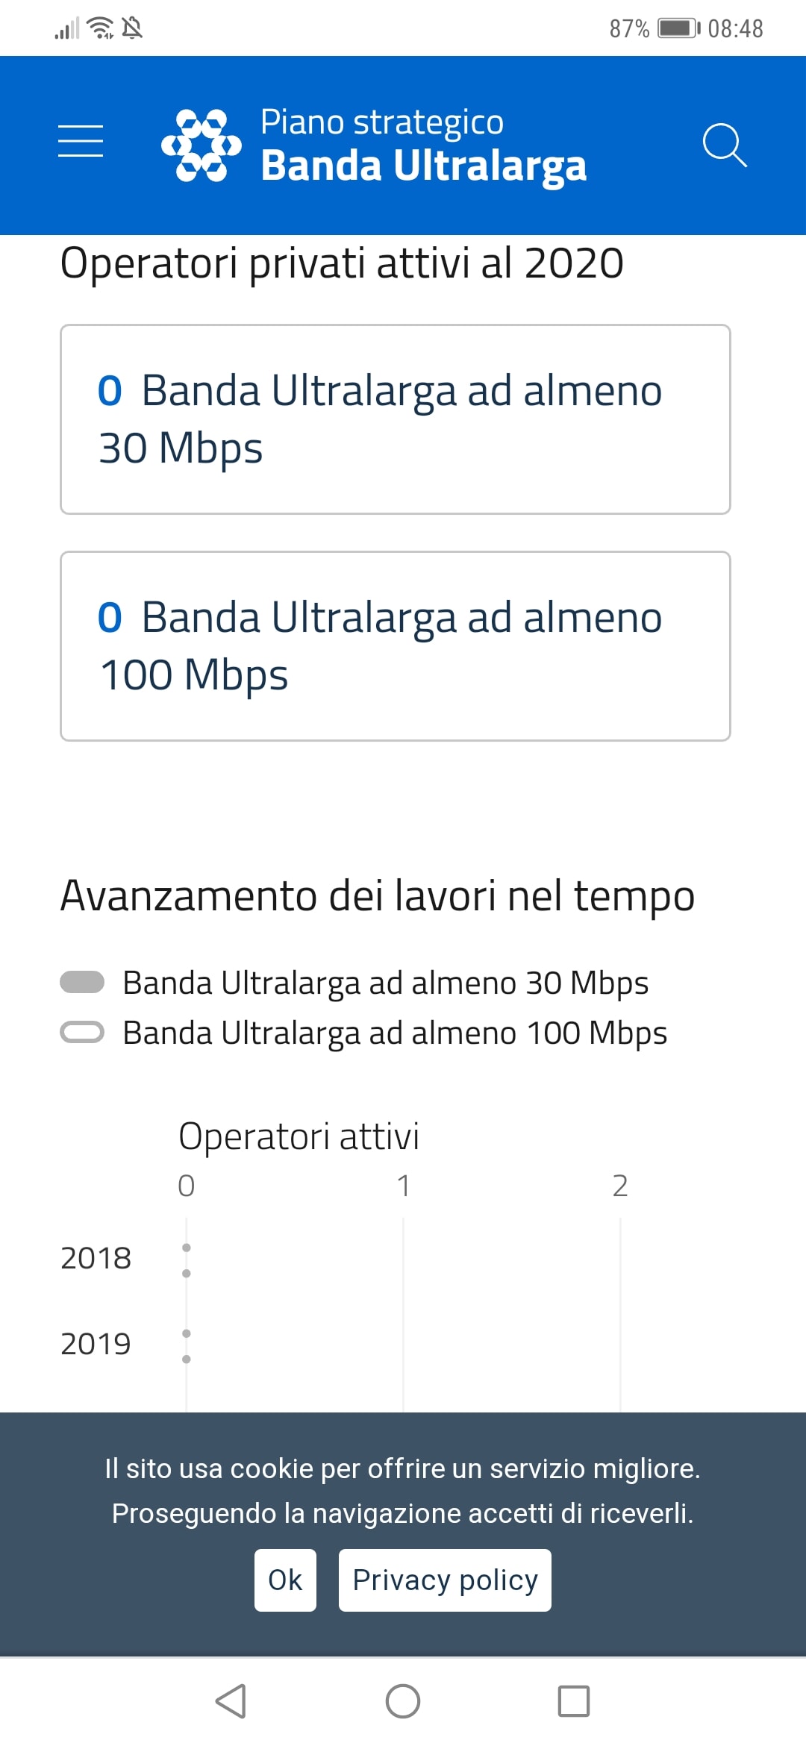Click the Banda Ultralarga logo emblem
Viewport: 806px width, 1746px height.
(201, 145)
